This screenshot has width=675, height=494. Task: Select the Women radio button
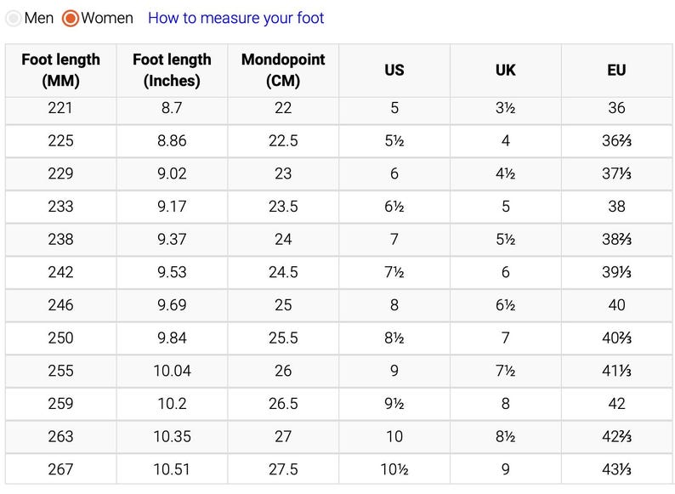point(71,18)
